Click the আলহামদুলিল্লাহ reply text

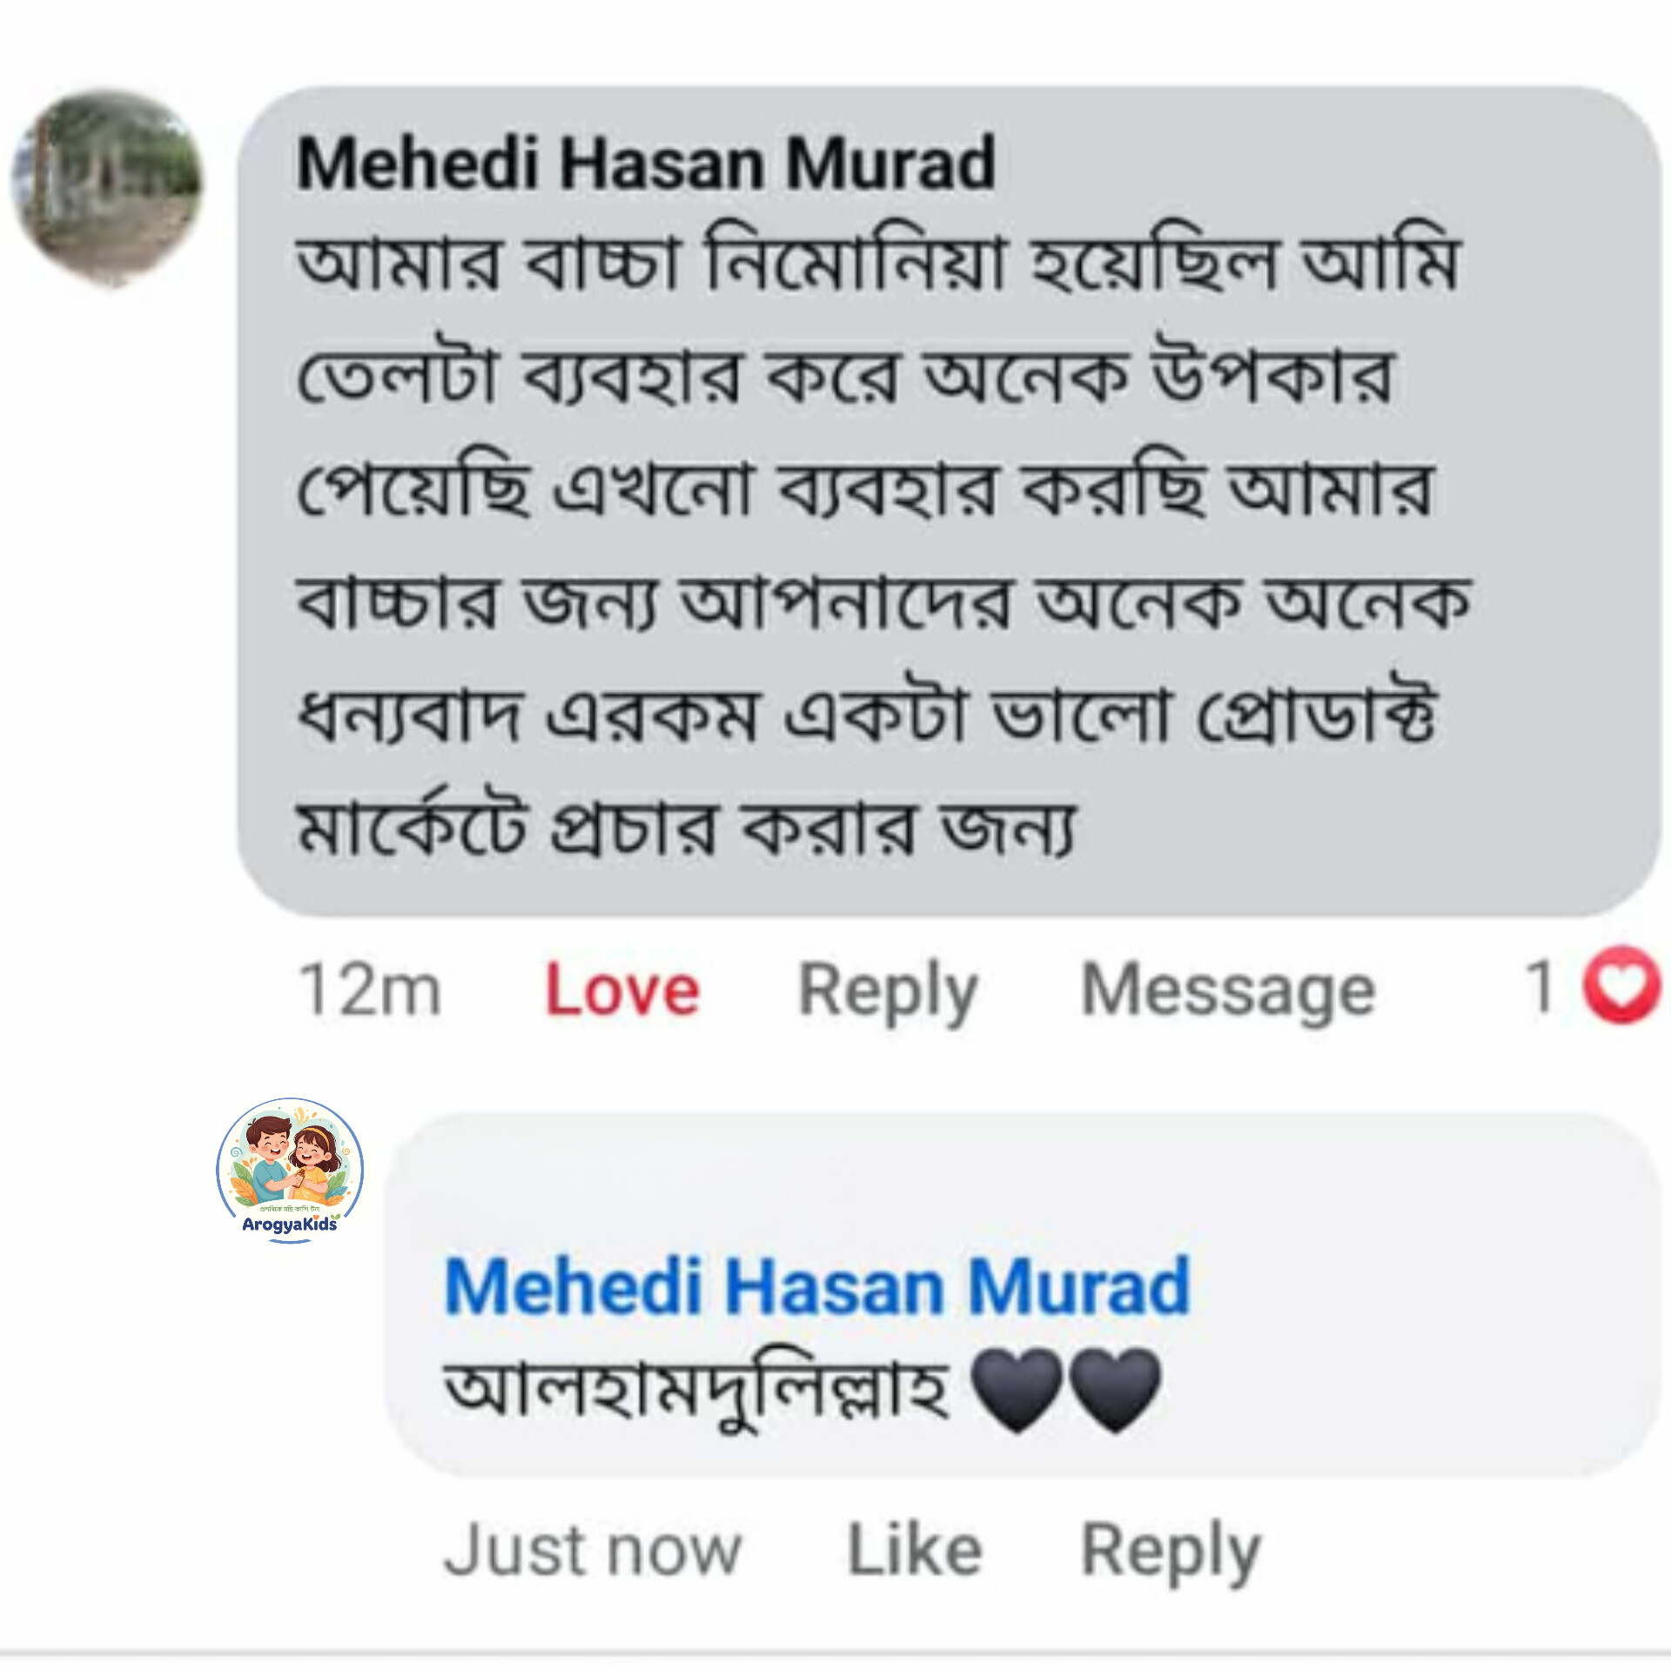(696, 1389)
